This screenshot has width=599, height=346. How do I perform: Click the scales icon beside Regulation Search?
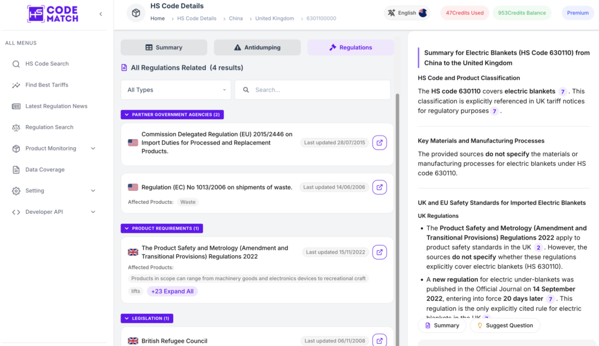16,127
